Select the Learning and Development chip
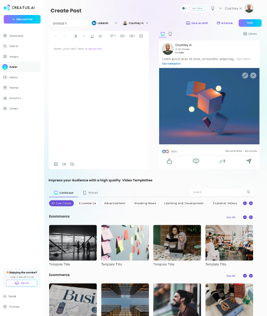Image resolution: width=267 pixels, height=316 pixels. (184, 203)
